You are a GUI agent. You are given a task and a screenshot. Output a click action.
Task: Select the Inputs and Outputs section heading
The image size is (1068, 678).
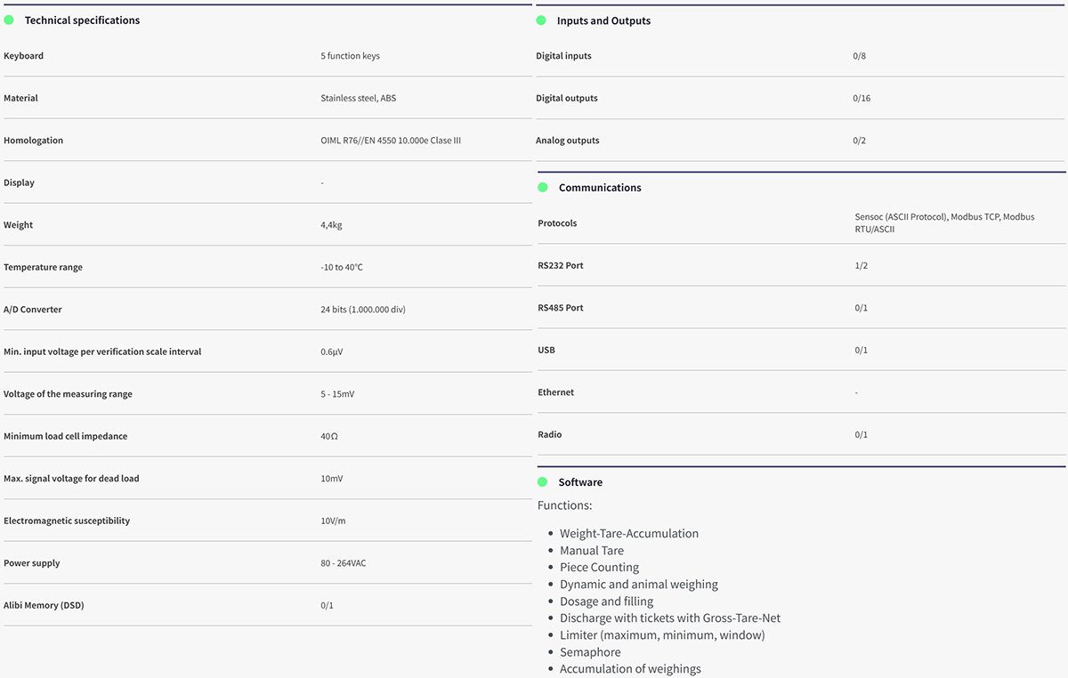(x=603, y=20)
